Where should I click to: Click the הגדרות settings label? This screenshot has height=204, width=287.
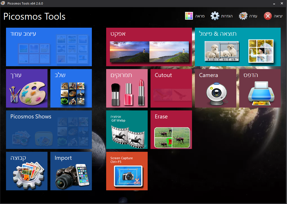[227, 16]
